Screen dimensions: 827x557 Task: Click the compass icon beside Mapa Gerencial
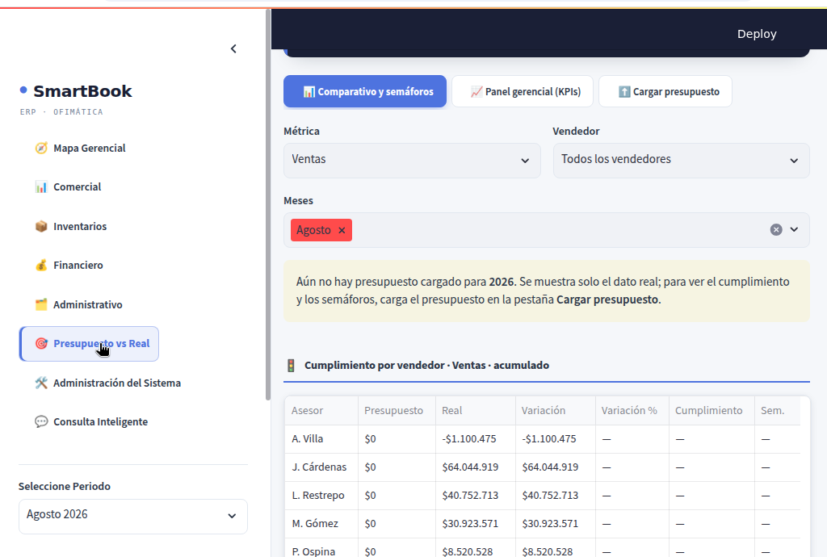(x=41, y=148)
